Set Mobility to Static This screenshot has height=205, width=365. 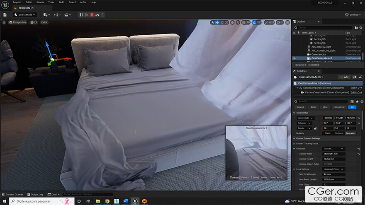[328, 133]
